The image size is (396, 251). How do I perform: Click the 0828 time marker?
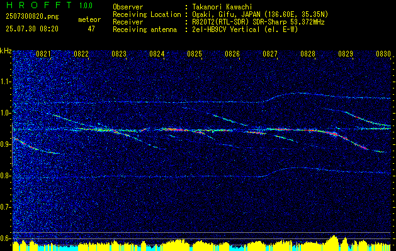pos(308,54)
